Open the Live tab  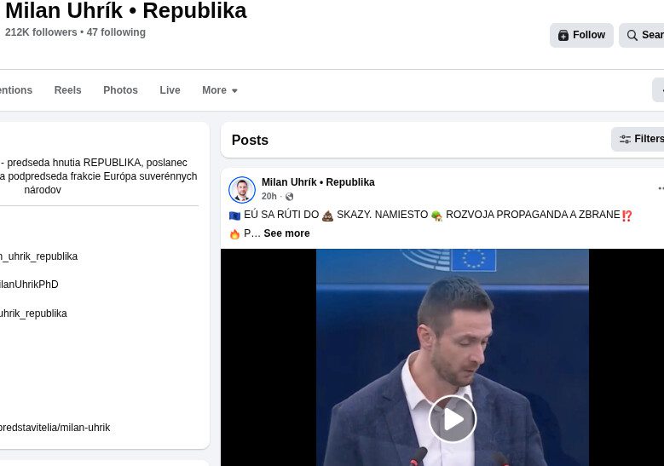170,90
